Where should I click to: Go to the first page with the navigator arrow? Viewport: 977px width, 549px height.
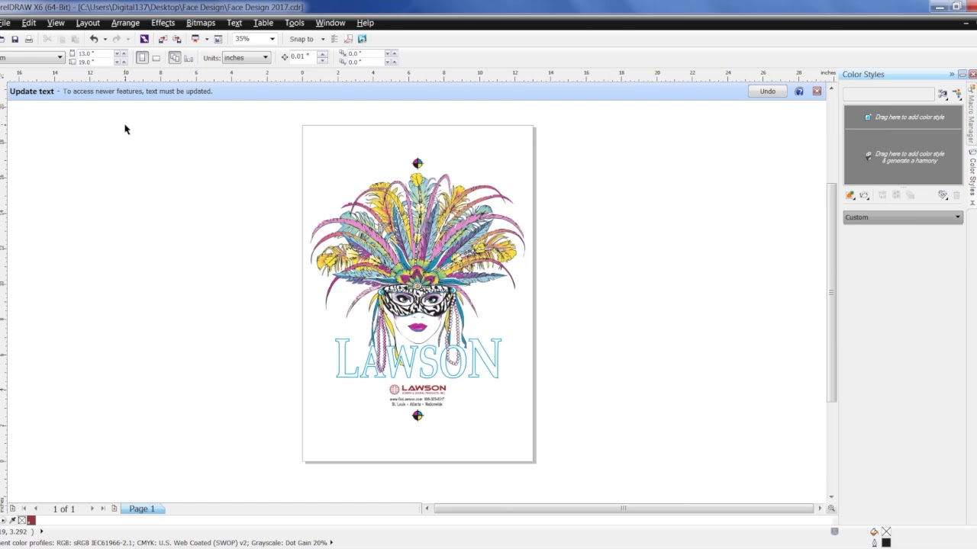coord(24,509)
